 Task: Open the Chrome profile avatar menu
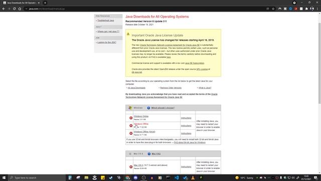pos(312,9)
